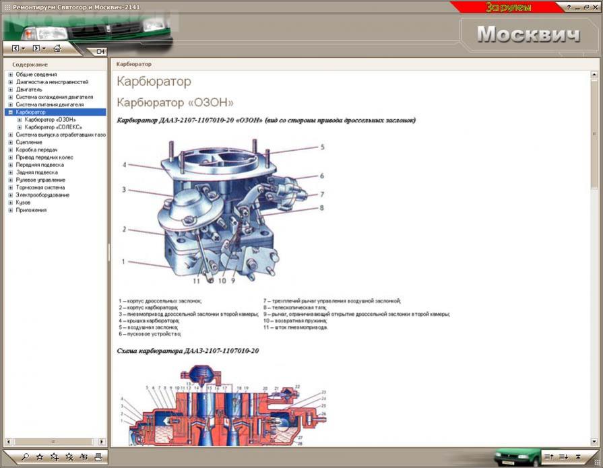This screenshot has height=468, width=603.
Task: Select Общие сведения in contents
Action: pos(36,75)
